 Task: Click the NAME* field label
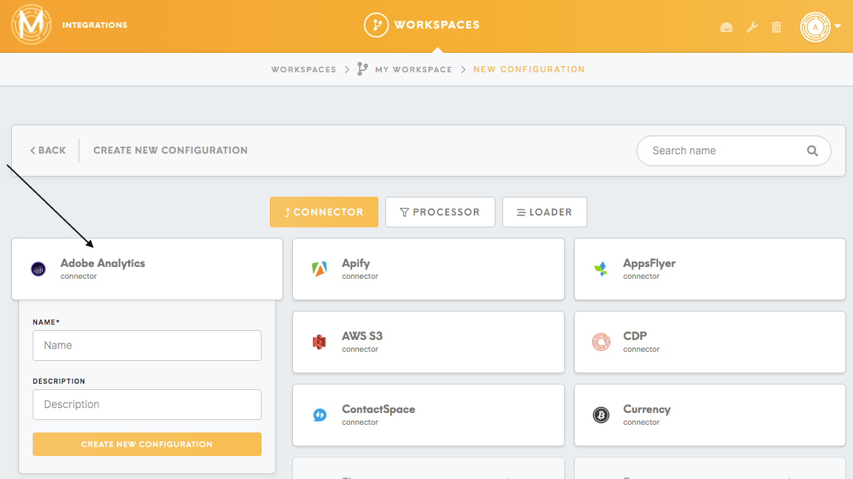coord(46,323)
